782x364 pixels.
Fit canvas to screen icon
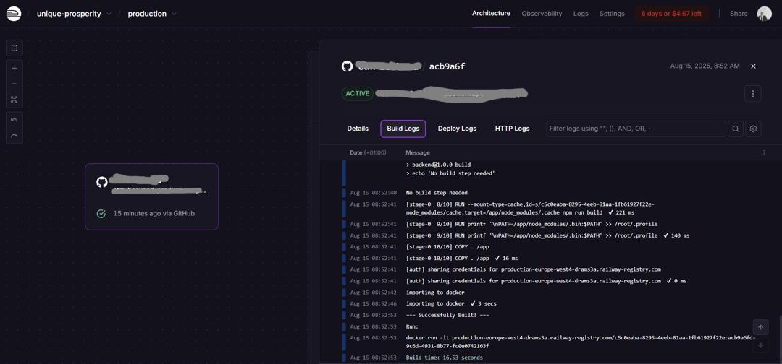pos(14,100)
